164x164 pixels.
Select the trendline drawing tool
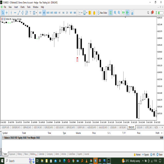coord(19,13)
